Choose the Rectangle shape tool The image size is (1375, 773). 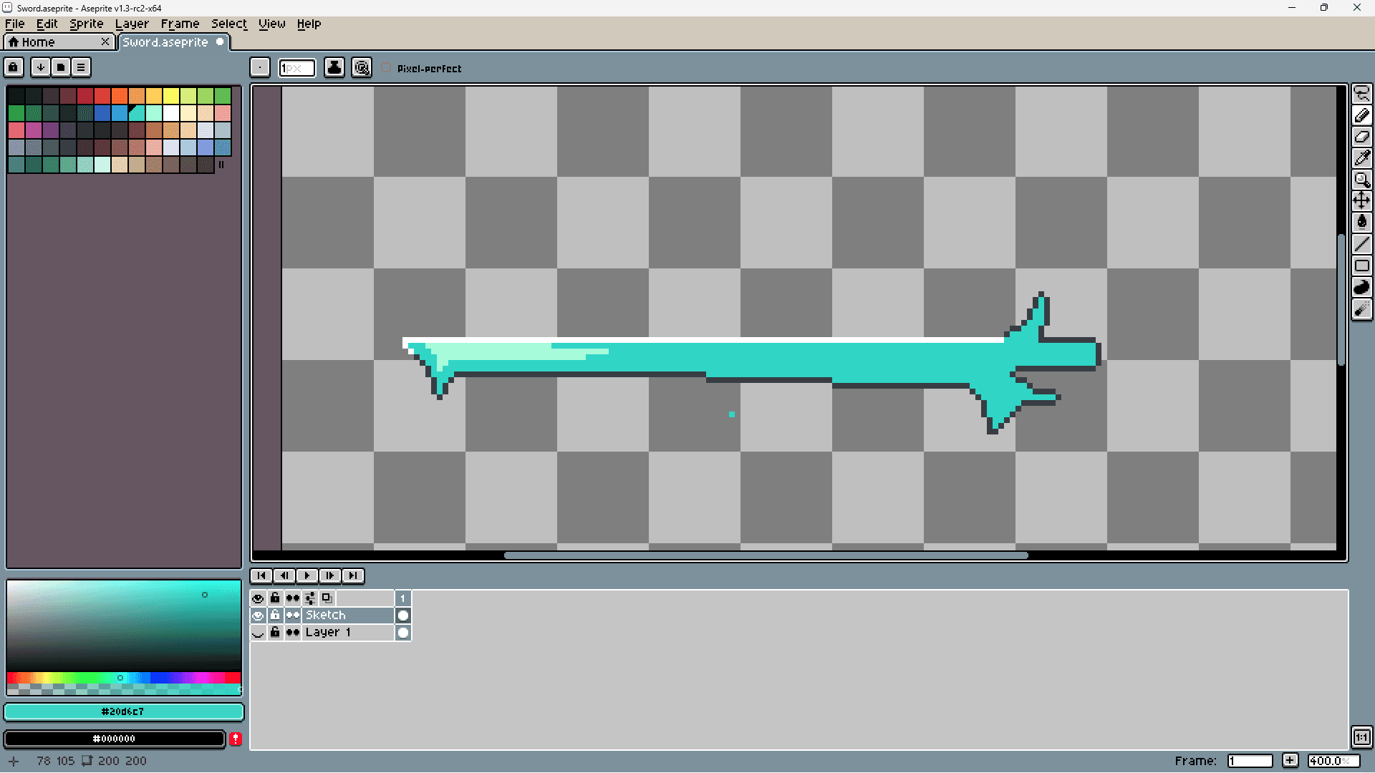[x=1361, y=266]
